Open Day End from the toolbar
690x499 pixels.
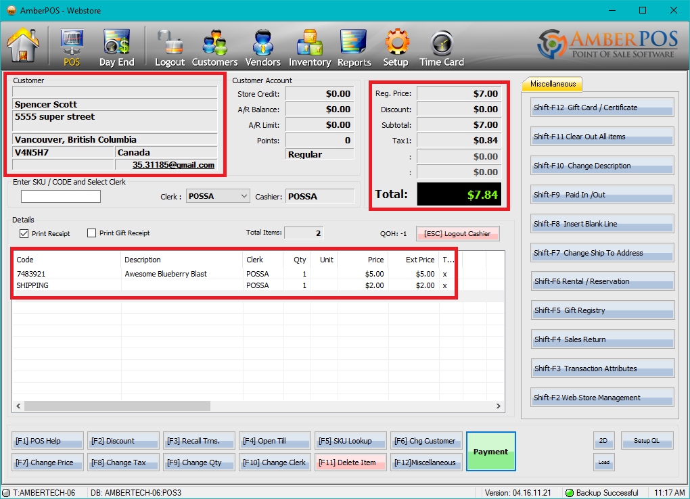[116, 47]
